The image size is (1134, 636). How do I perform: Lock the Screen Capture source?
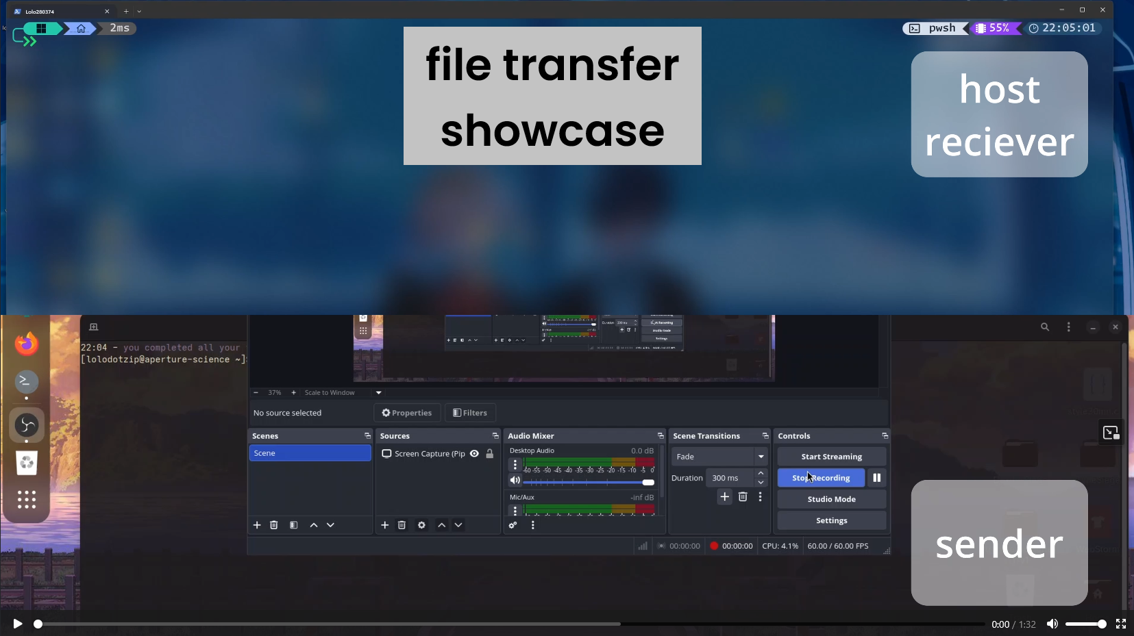(490, 453)
